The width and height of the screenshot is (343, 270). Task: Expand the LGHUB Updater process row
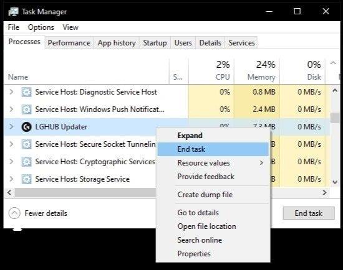(x=11, y=126)
